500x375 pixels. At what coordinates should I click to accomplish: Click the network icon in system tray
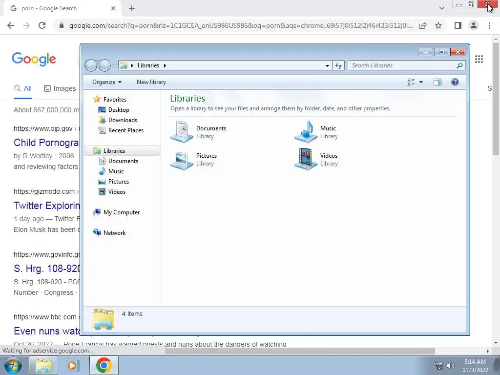coord(439,366)
